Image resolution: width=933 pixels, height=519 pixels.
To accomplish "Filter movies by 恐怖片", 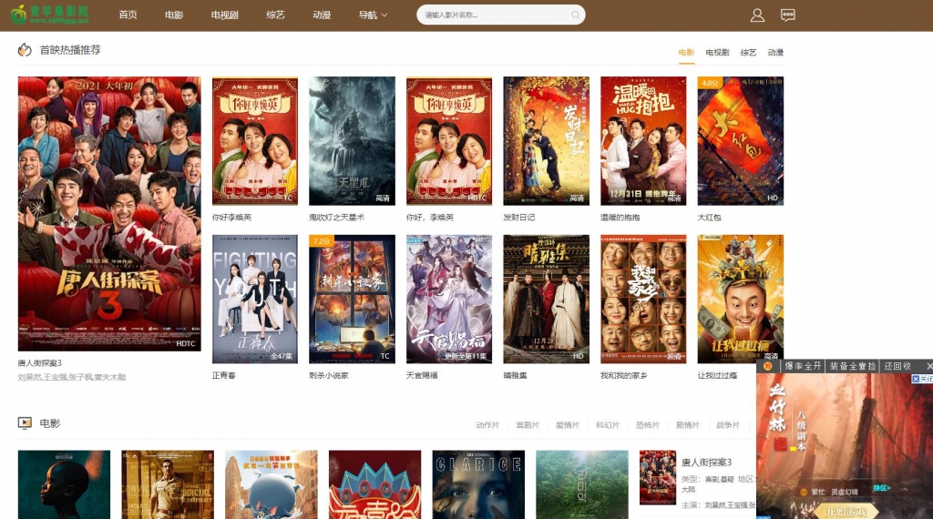I will pos(648,424).
